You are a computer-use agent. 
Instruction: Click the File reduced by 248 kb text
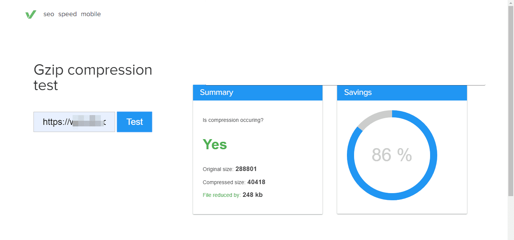(x=233, y=195)
